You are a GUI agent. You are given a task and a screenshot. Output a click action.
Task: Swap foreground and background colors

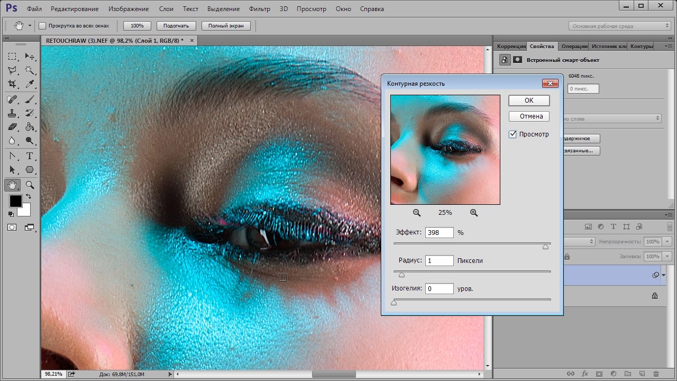coord(28,197)
